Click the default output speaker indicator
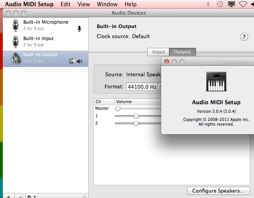The height and width of the screenshot is (198, 254). point(80,61)
